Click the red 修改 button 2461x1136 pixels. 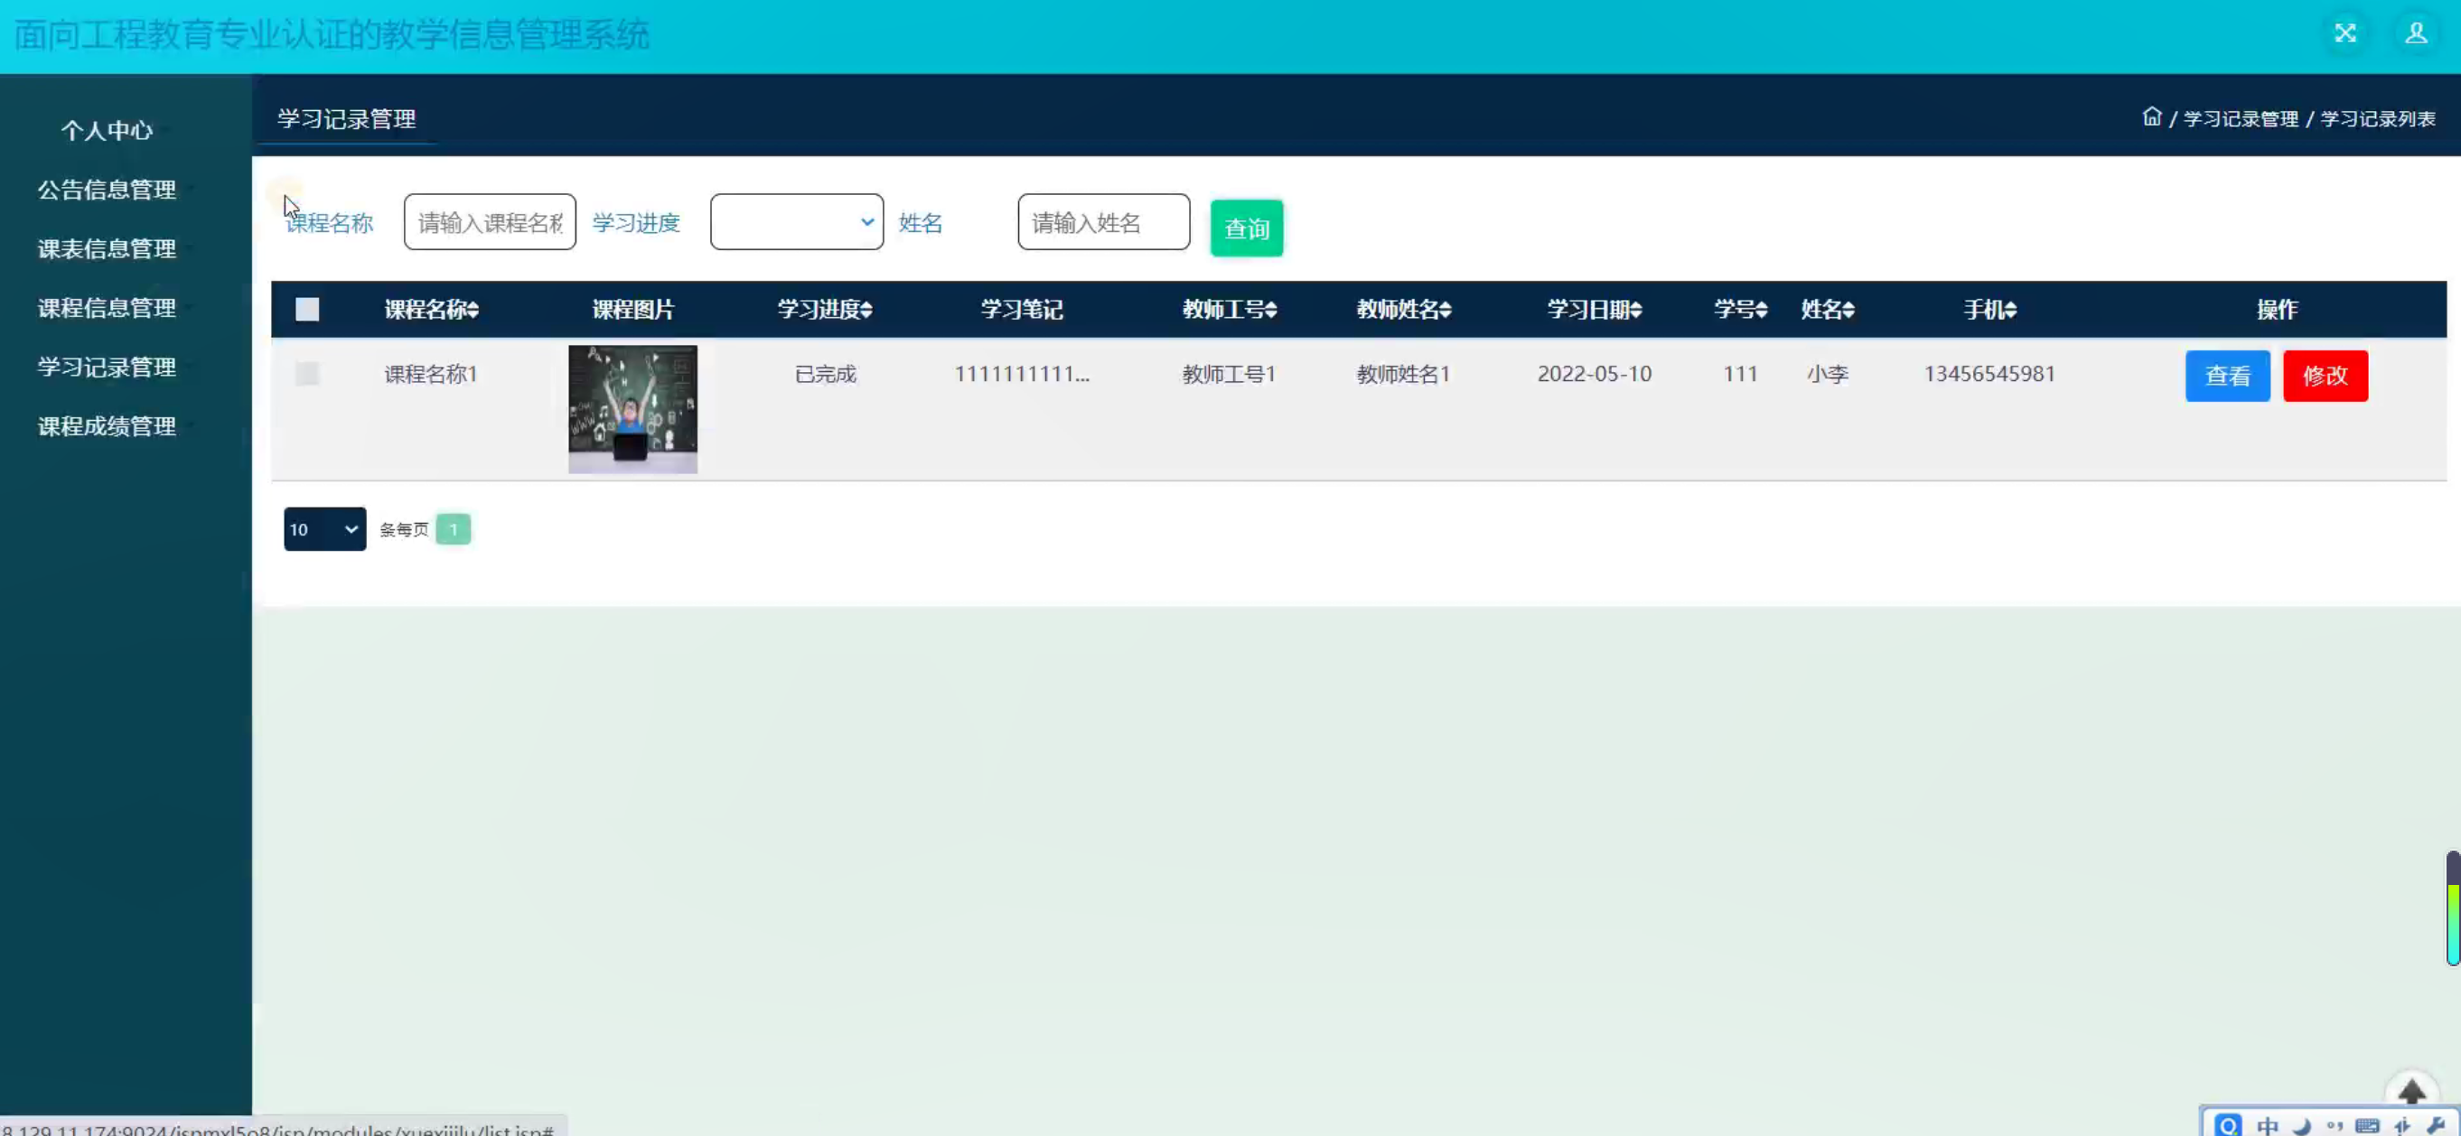[2325, 375]
